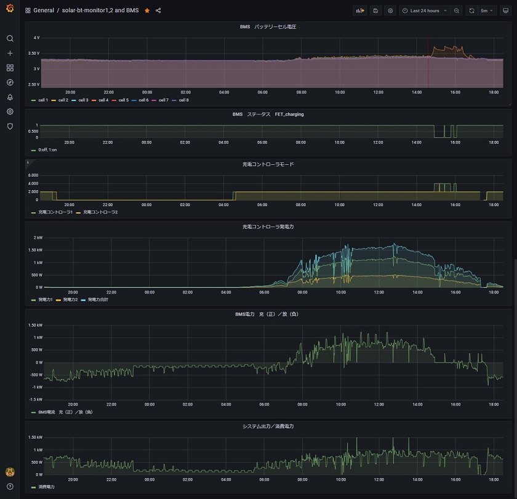Open the システム出力/消費電力 panel title menu

(268, 426)
